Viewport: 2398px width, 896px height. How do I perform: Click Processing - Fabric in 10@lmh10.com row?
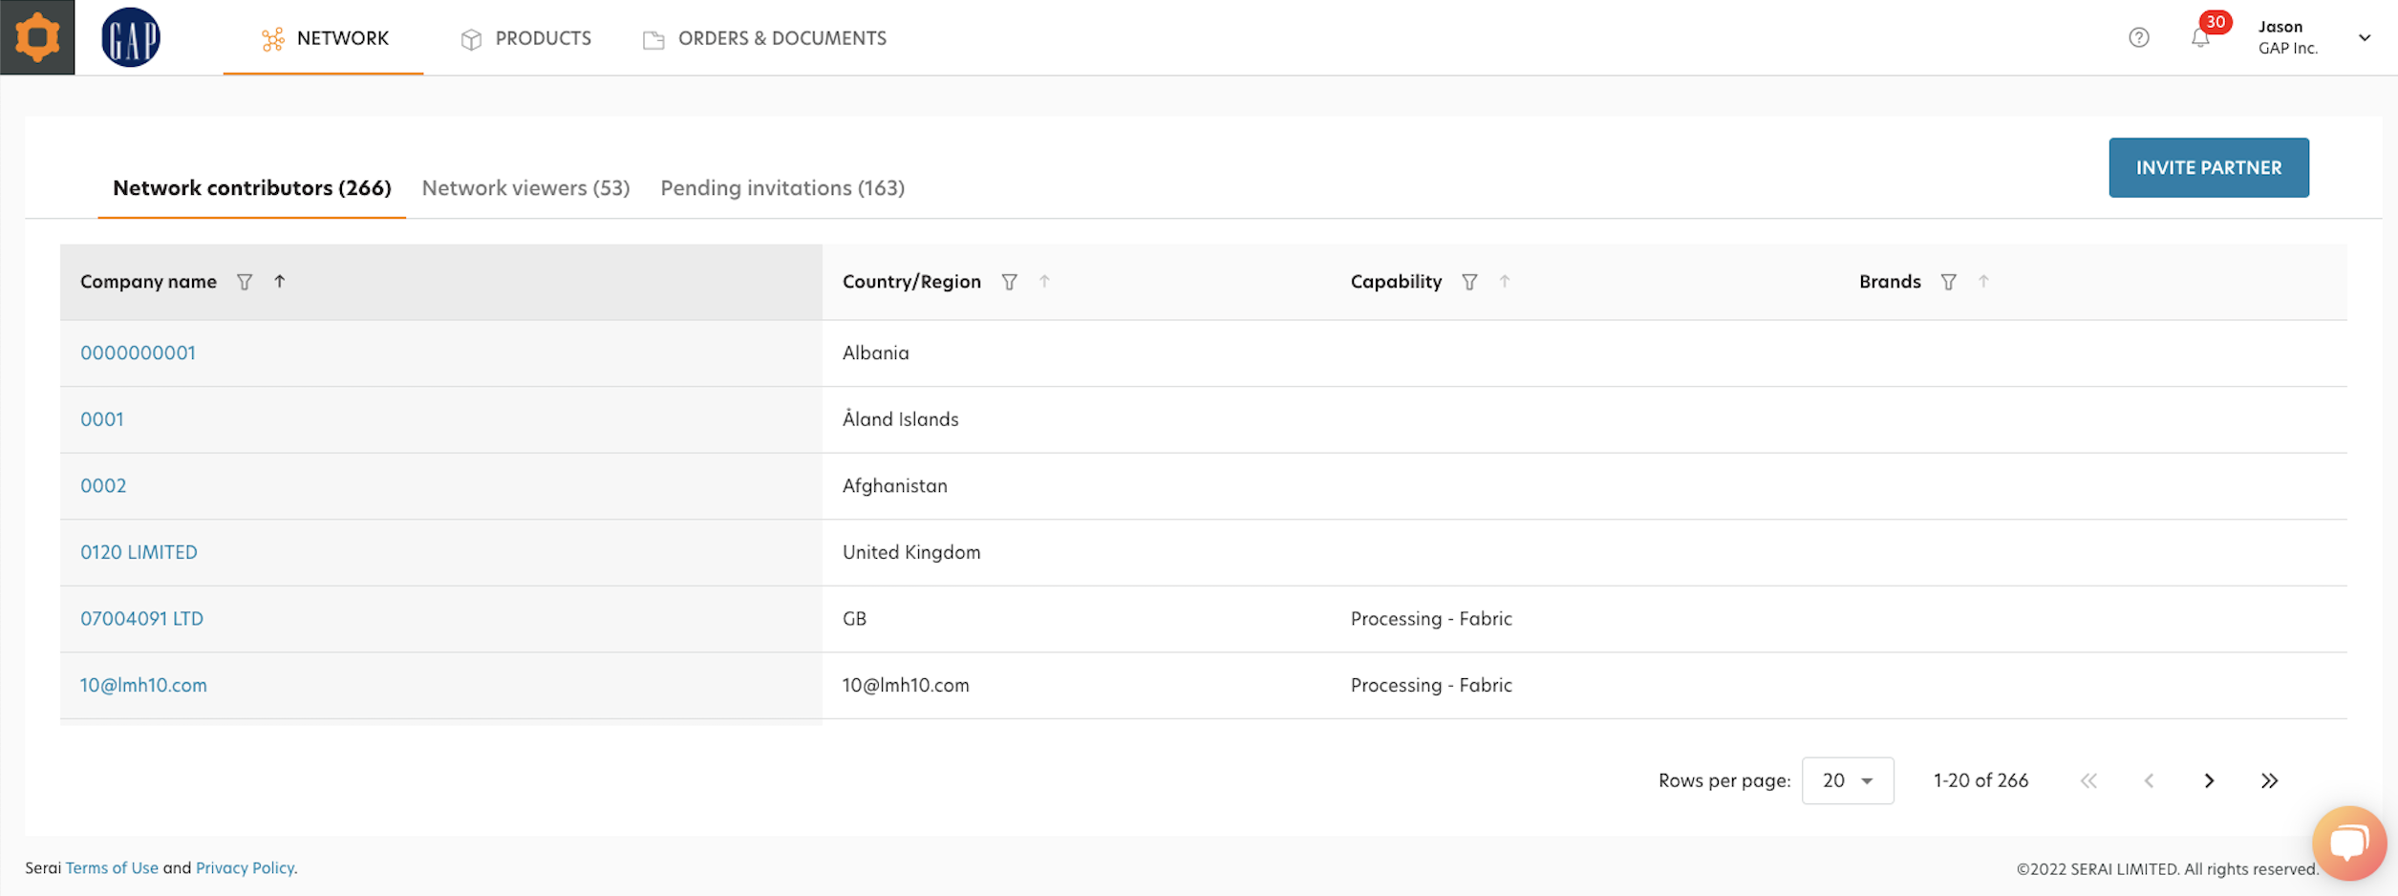click(x=1431, y=685)
